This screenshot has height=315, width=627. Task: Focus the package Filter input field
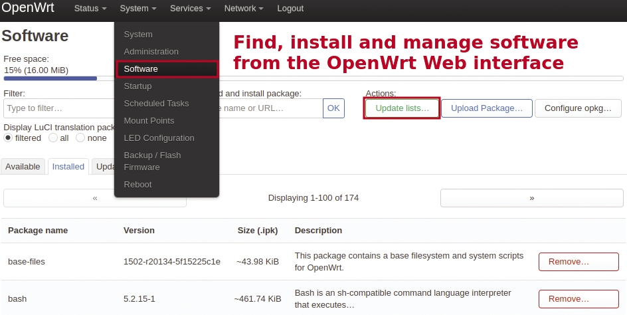59,108
